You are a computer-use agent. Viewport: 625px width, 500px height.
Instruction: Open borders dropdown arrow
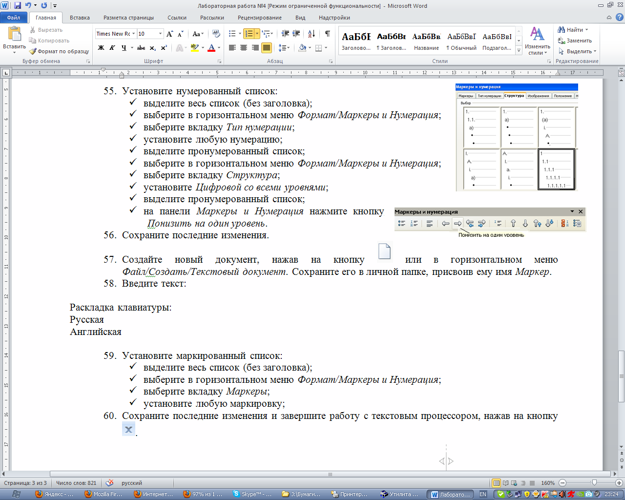coord(326,48)
